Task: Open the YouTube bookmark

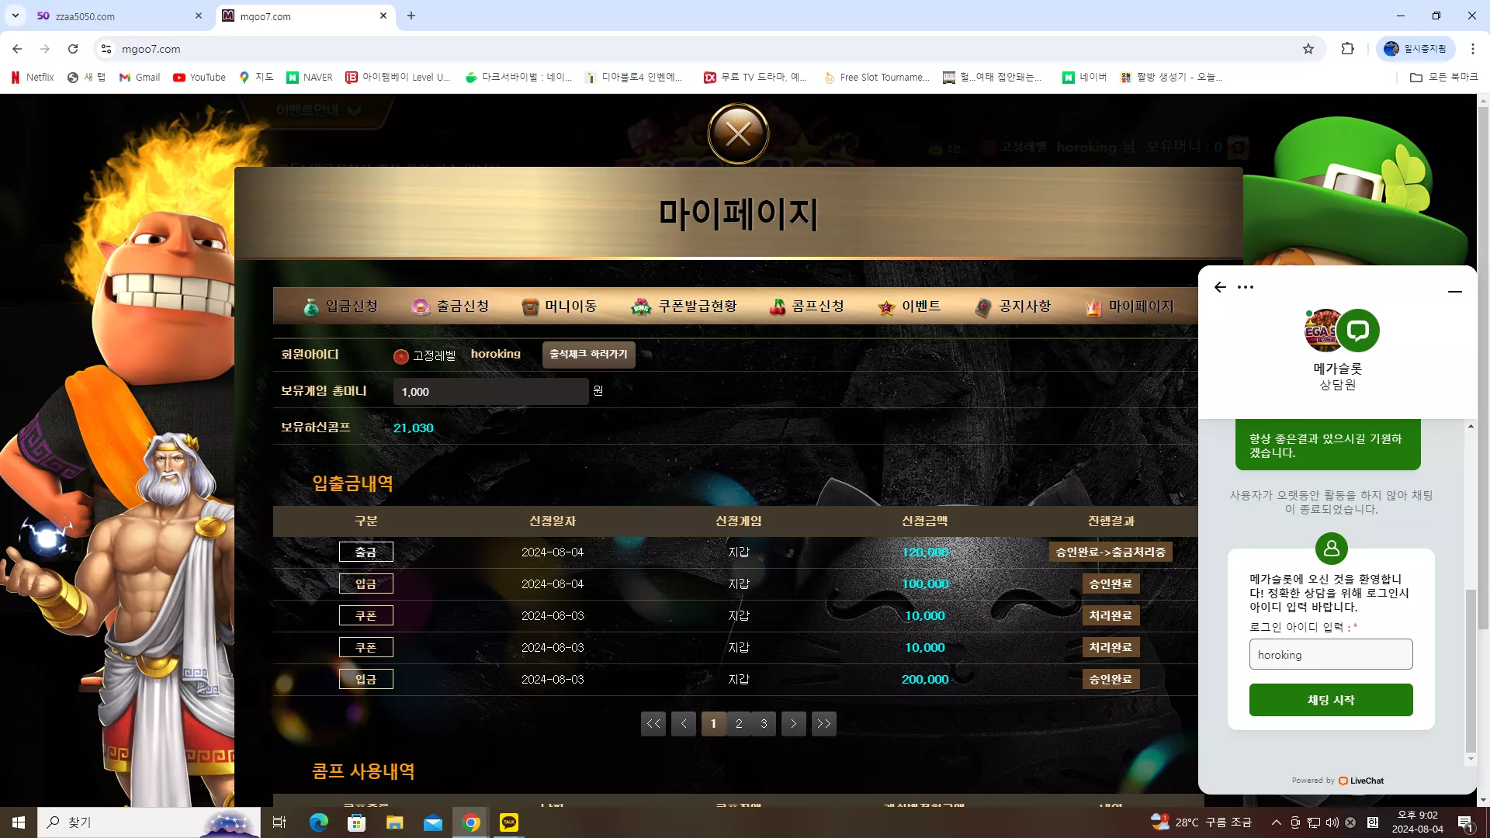Action: point(199,77)
